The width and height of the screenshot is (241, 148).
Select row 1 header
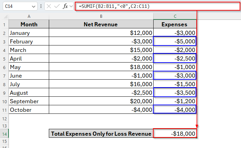point(4,24)
